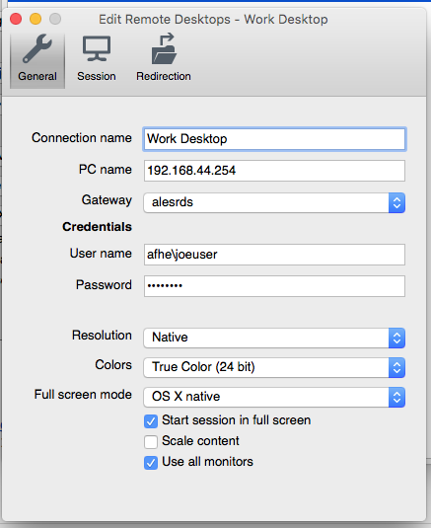Toggle the Use all monitors checkbox
431x528 pixels.
pos(151,463)
